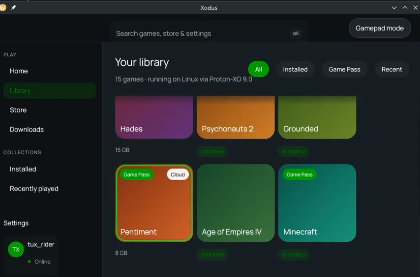The image size is (420, 277).
Task: Open the Hades game card
Action: (x=154, y=117)
